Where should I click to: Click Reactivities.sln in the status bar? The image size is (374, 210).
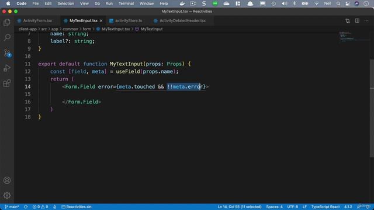(77, 206)
